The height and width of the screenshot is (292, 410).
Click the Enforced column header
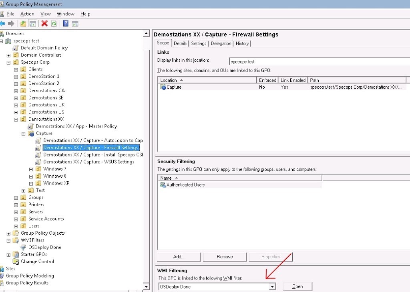click(267, 80)
